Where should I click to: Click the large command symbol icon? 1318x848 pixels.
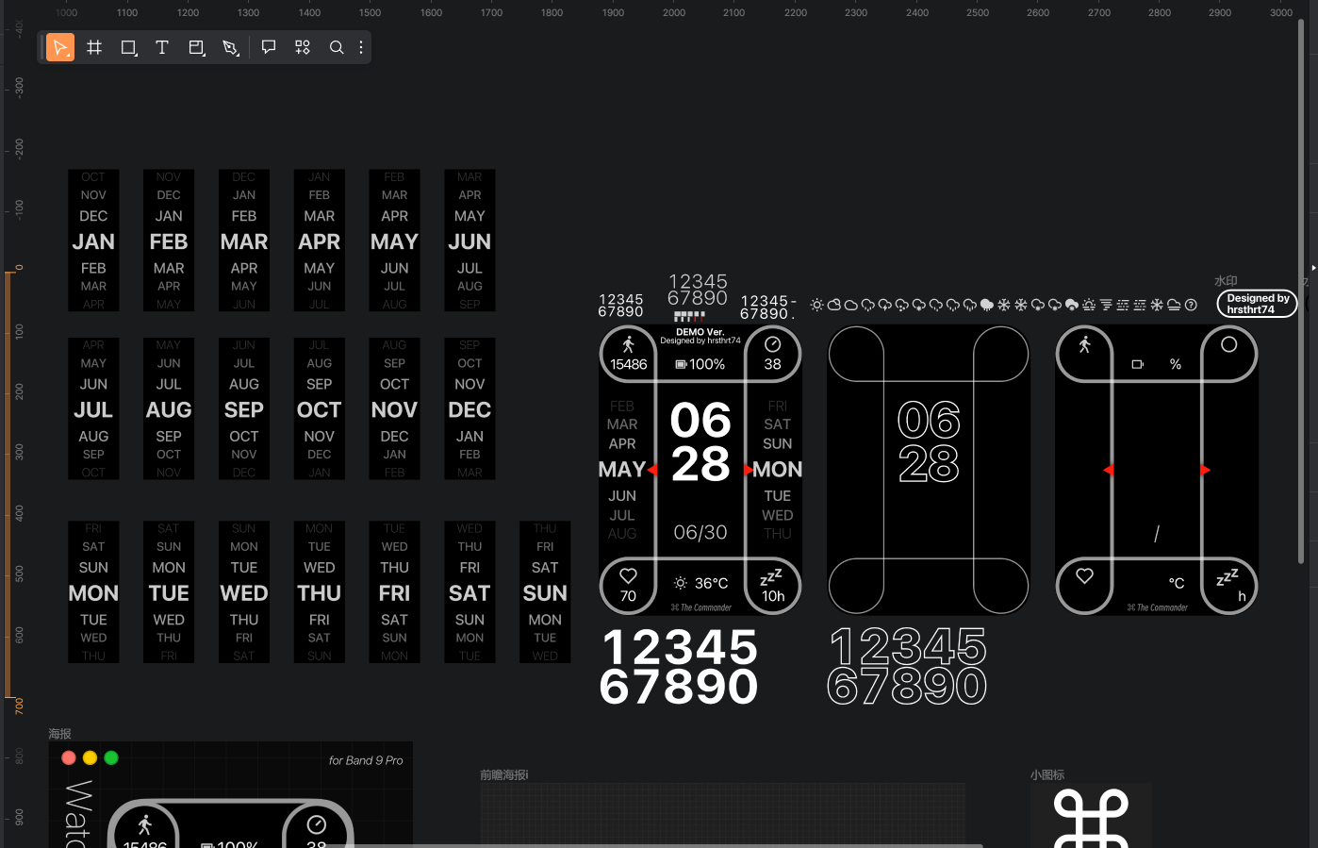pos(1091,819)
